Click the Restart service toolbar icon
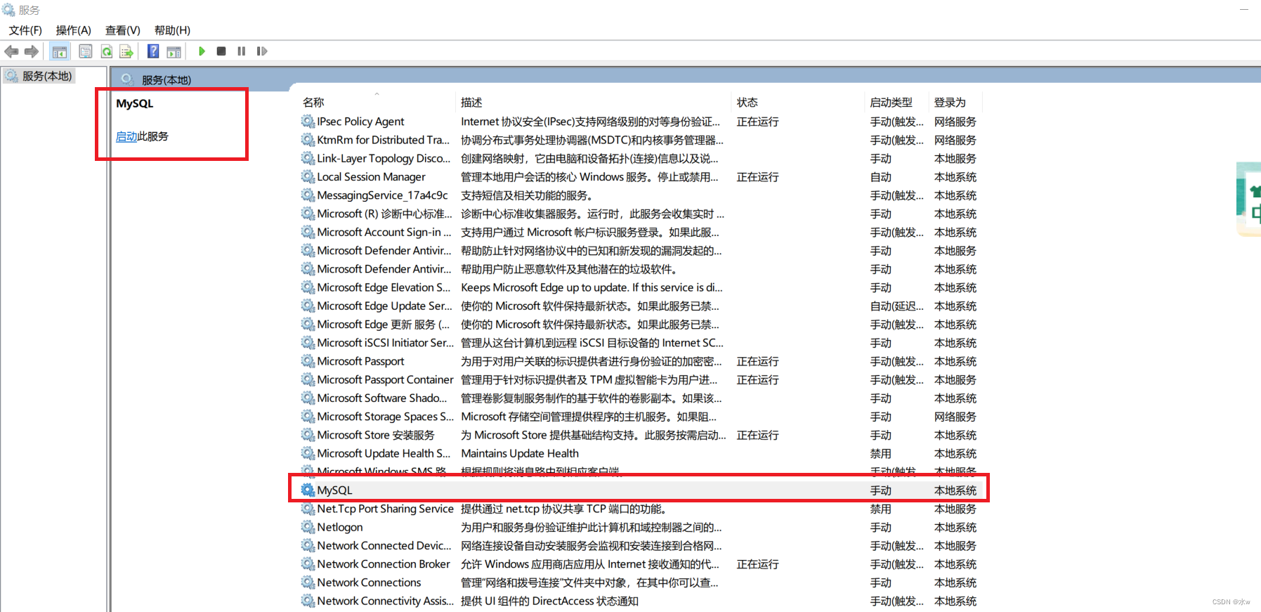 262,51
